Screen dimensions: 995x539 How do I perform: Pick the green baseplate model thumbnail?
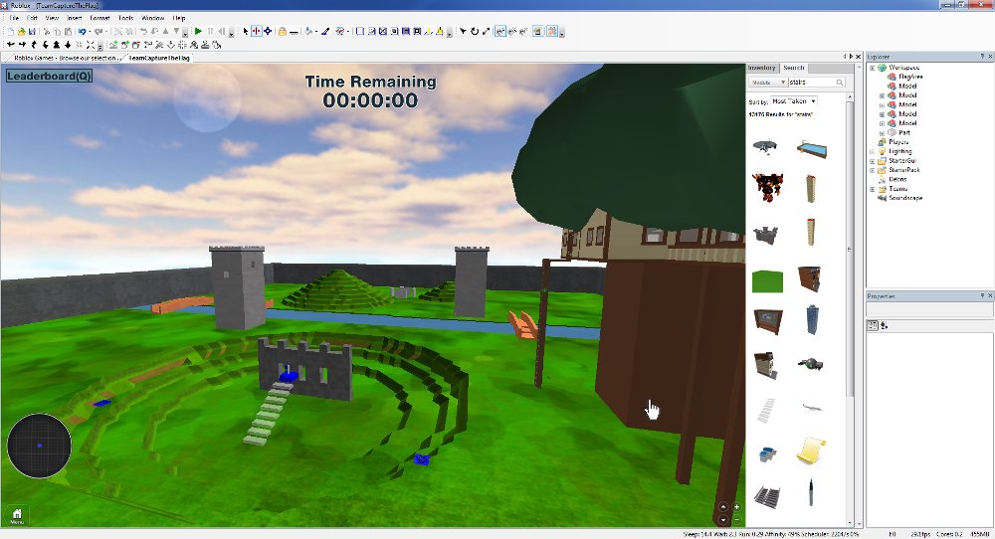coord(767,280)
